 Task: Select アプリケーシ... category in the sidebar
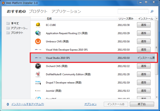[x=19, y=28]
